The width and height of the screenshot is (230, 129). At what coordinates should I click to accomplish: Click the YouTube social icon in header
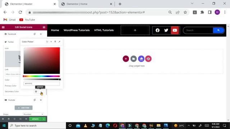(175, 30)
